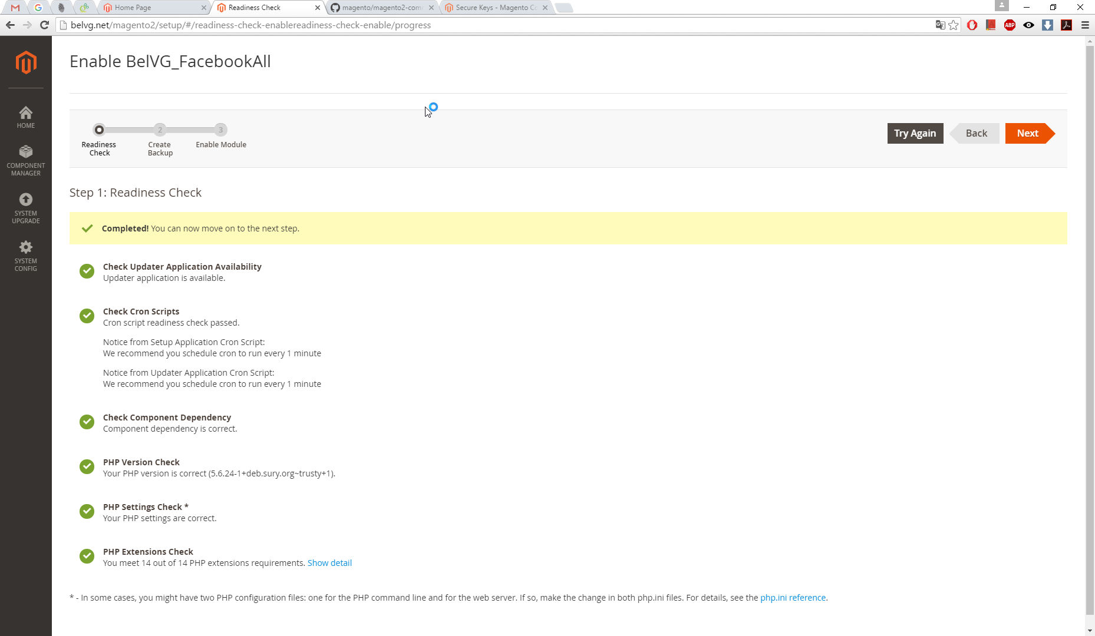The image size is (1095, 636).
Task: Switch to the pinned Gmail tab
Action: (15, 8)
